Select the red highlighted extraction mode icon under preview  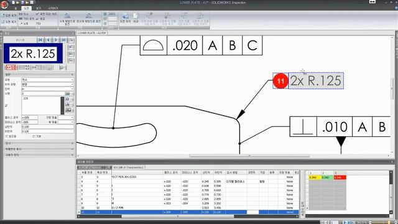coord(11,67)
